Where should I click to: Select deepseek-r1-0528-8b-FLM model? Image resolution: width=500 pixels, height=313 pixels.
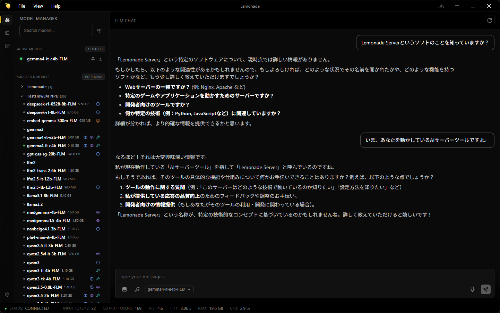coord(51,104)
